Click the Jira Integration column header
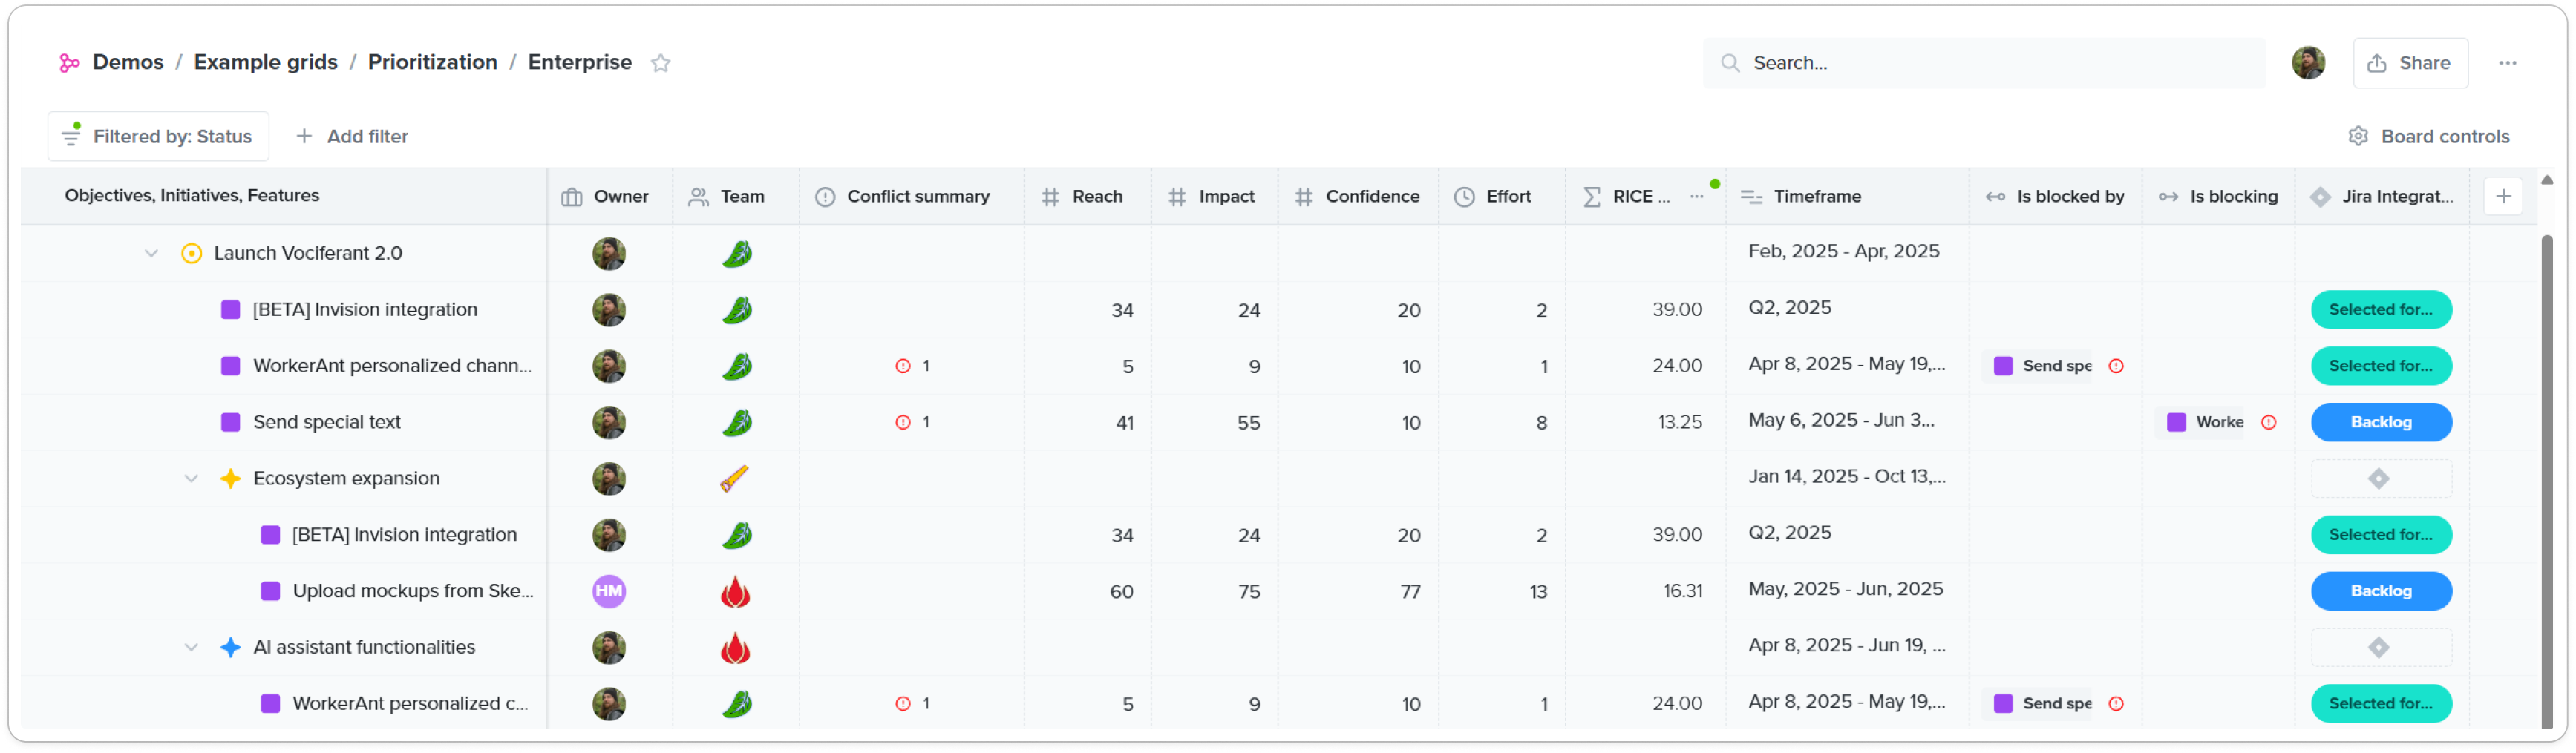The height and width of the screenshot is (753, 2576). pos(2382,196)
